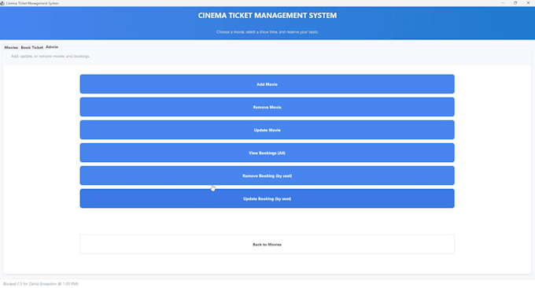Screen dimensions: 535x288
Task: Click the 'CINEMA TICKET MANAGEMENT SYSTEM' heading
Action: click(x=267, y=16)
